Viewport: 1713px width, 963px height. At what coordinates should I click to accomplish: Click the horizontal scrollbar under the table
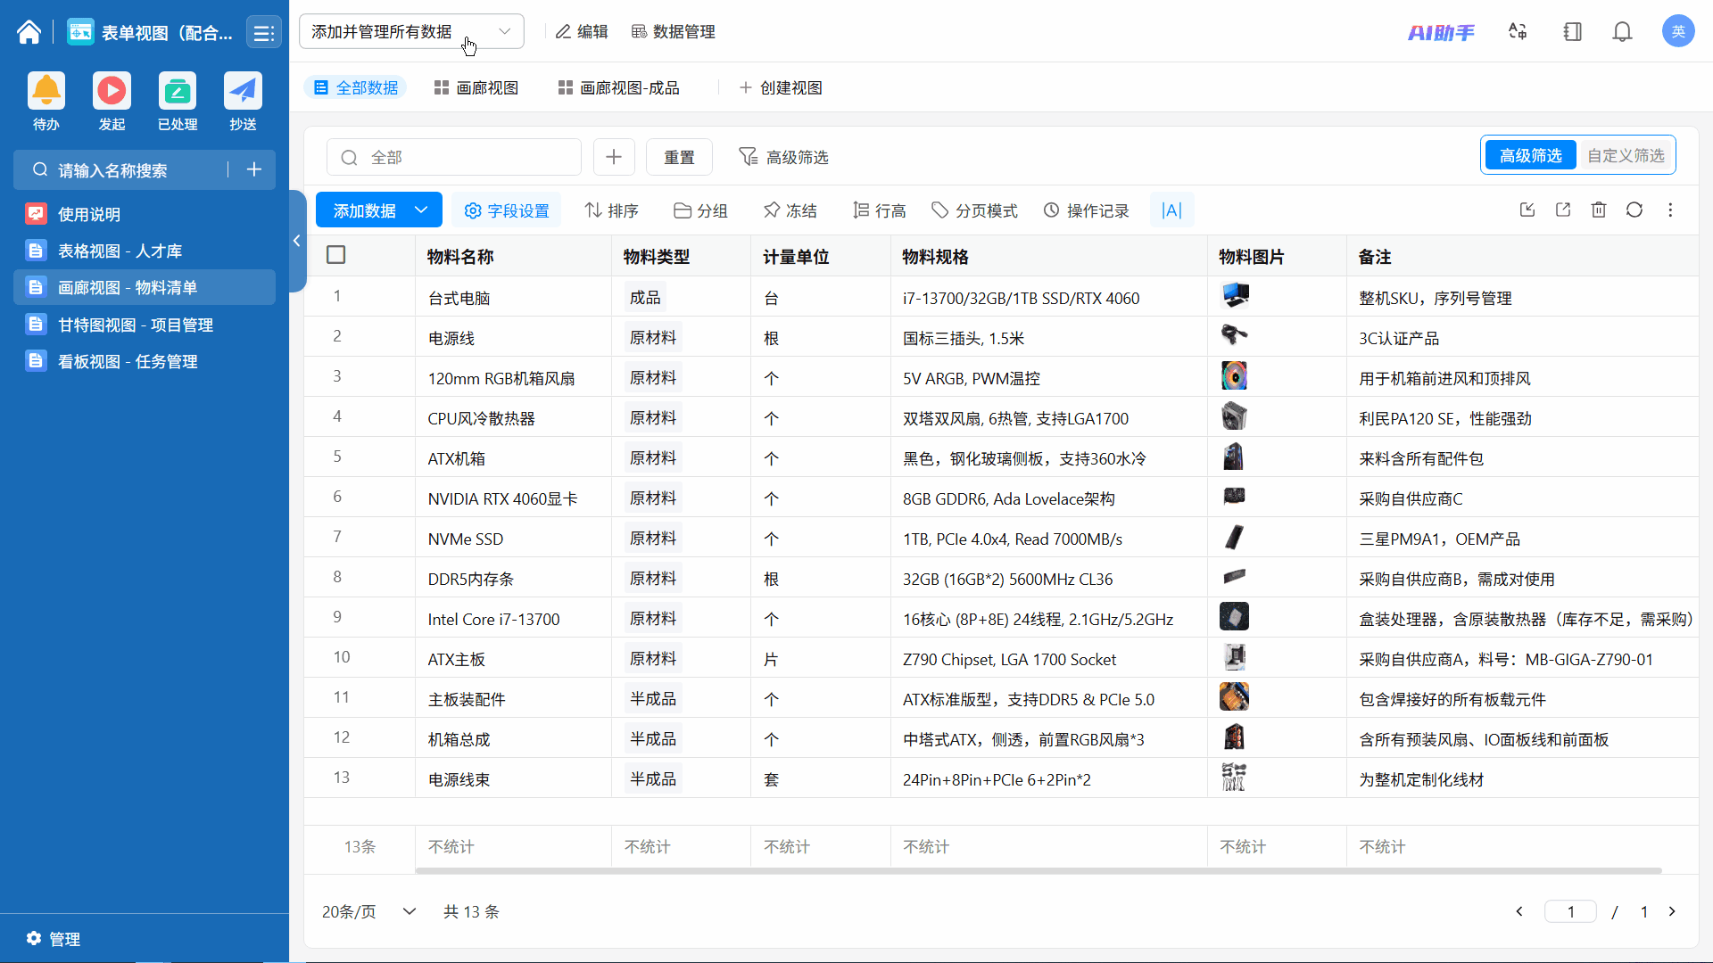tap(1038, 870)
